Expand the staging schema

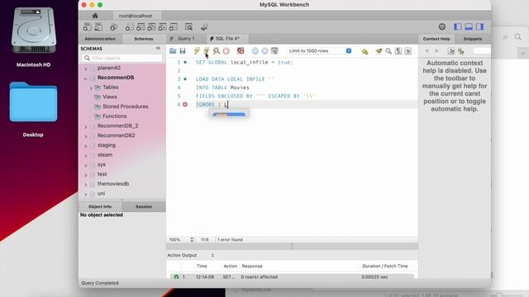pos(86,146)
